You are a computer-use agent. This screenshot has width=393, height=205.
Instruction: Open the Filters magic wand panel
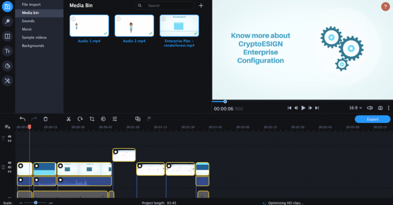pyautogui.click(x=7, y=21)
